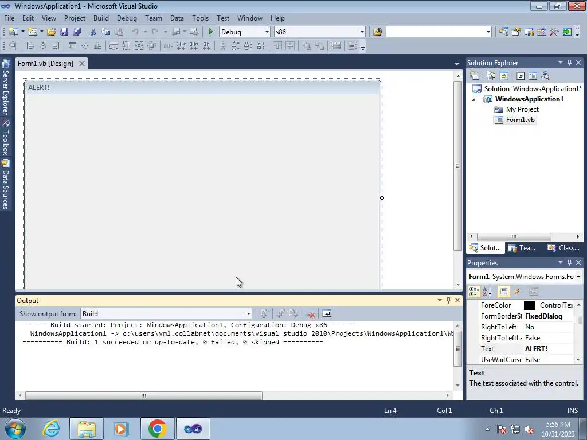Image resolution: width=587 pixels, height=440 pixels.
Task: Click the Cut scissors icon
Action: [93, 32]
